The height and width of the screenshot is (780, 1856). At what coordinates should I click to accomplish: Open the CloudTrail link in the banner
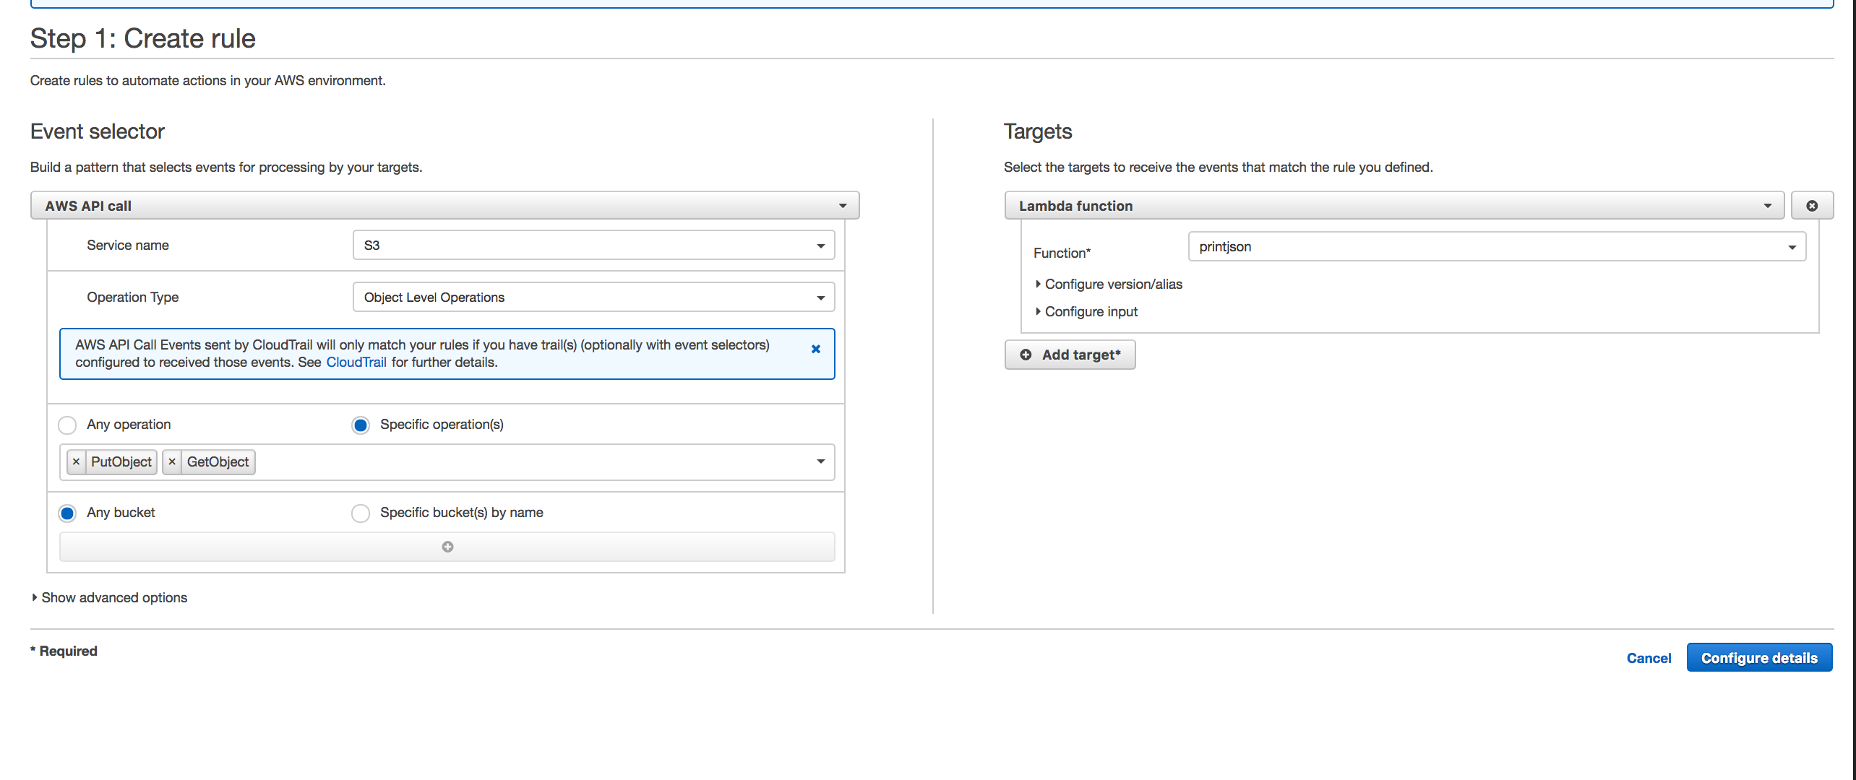point(356,362)
